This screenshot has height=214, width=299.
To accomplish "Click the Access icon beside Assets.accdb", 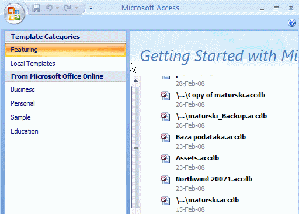I will click(x=165, y=159).
